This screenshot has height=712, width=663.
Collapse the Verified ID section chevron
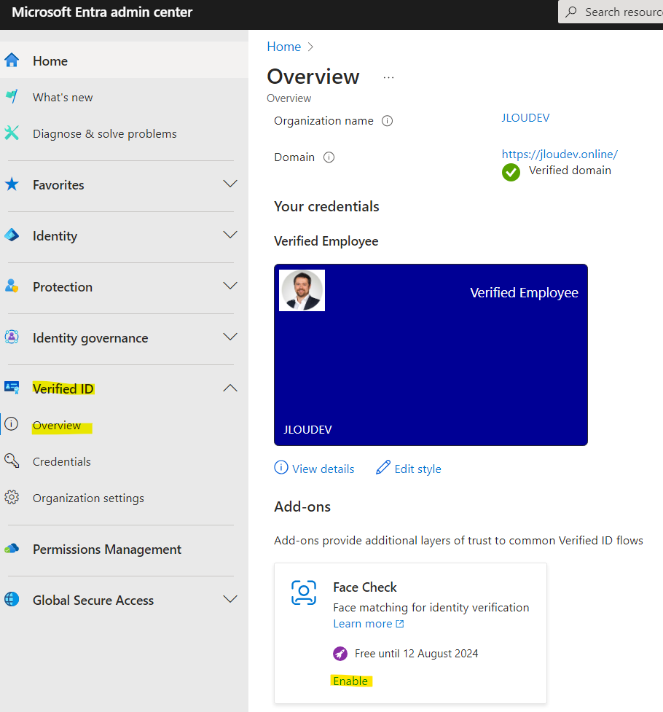pos(231,388)
